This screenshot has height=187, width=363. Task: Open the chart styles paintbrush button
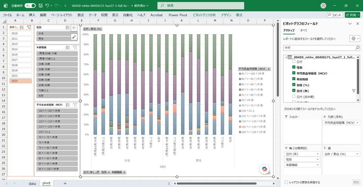[74, 37]
